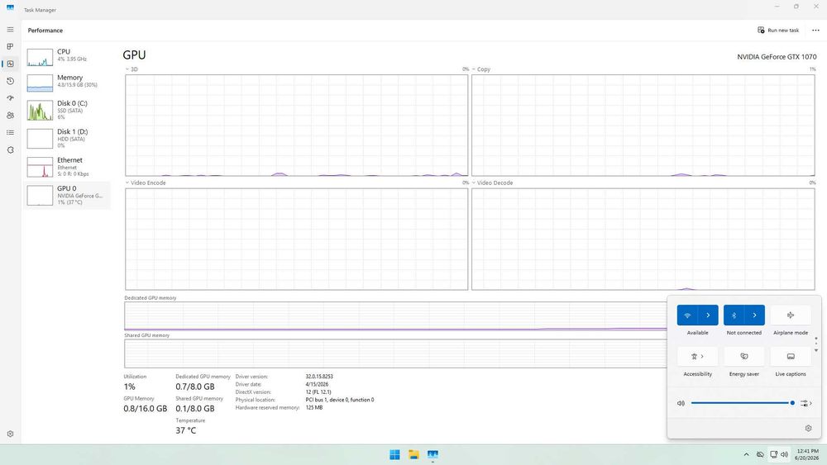Click the 0.8/16.0 GB GPU Memory value
Screen dimensions: 827x465
tap(145, 409)
